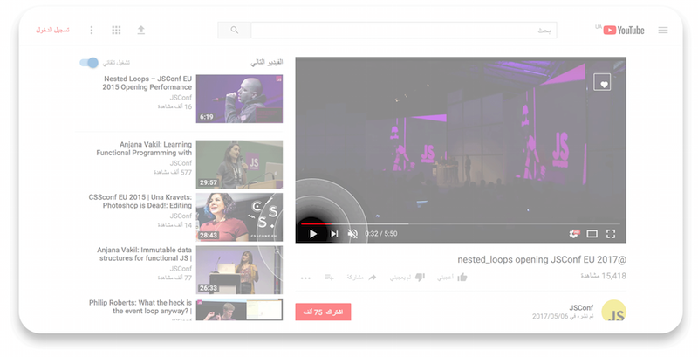The width and height of the screenshot is (698, 357).
Task: Open the player settings gear
Action: (x=574, y=234)
